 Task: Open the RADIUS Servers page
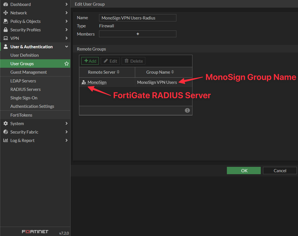coord(25,89)
